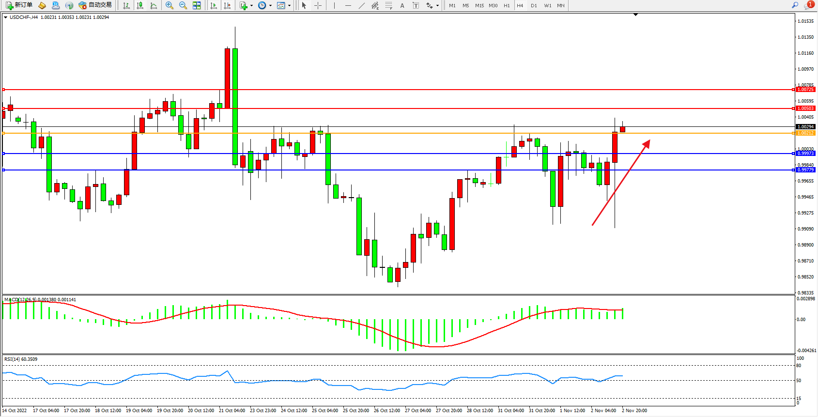818x417 pixels.
Task: Open the indicators list dropdown arrow
Action: pyautogui.click(x=251, y=6)
